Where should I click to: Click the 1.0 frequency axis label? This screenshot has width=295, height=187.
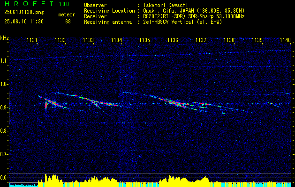4,84
